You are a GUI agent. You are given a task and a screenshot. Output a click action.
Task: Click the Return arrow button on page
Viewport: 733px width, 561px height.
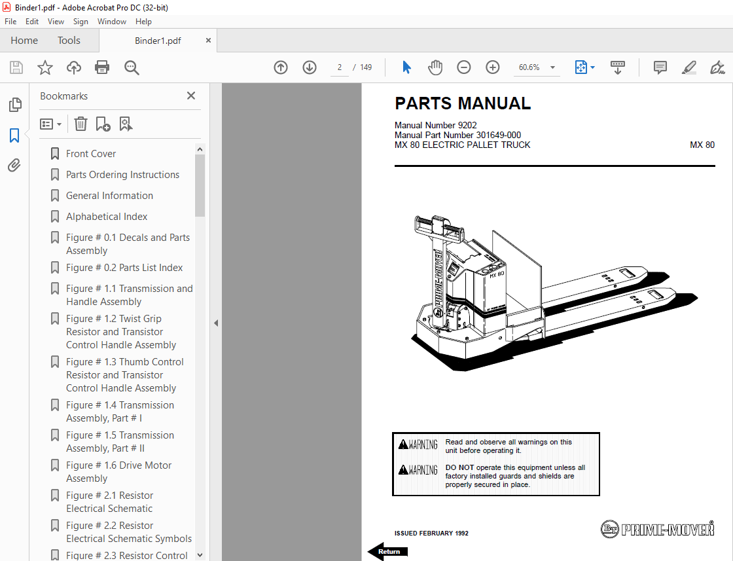(x=388, y=552)
